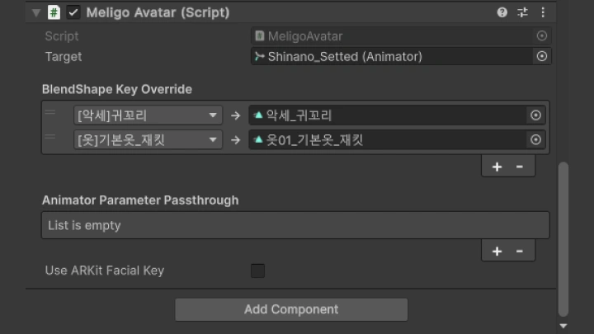Screen dimensions: 594x334
Task: Open object picker for Target Animator field
Action: coord(542,56)
